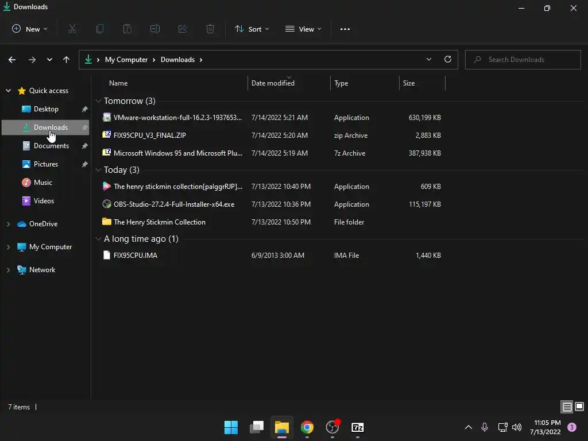This screenshot has height=441, width=588.
Task: Click My Computer in the address breadcrumb
Action: pos(126,60)
